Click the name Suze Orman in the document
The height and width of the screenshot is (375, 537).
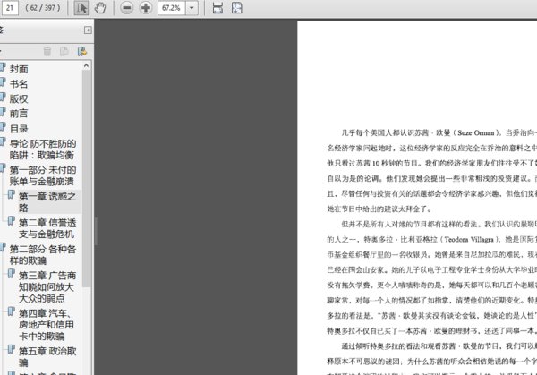[476, 132]
